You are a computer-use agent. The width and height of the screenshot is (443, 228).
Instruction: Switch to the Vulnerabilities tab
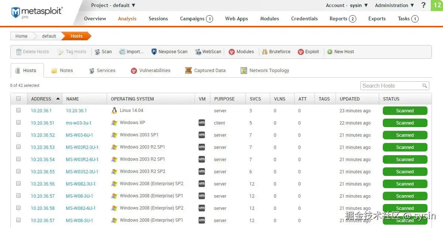151,70
